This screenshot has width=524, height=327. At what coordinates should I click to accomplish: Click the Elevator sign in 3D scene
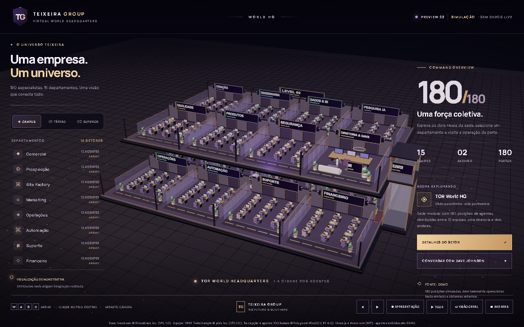402,169
